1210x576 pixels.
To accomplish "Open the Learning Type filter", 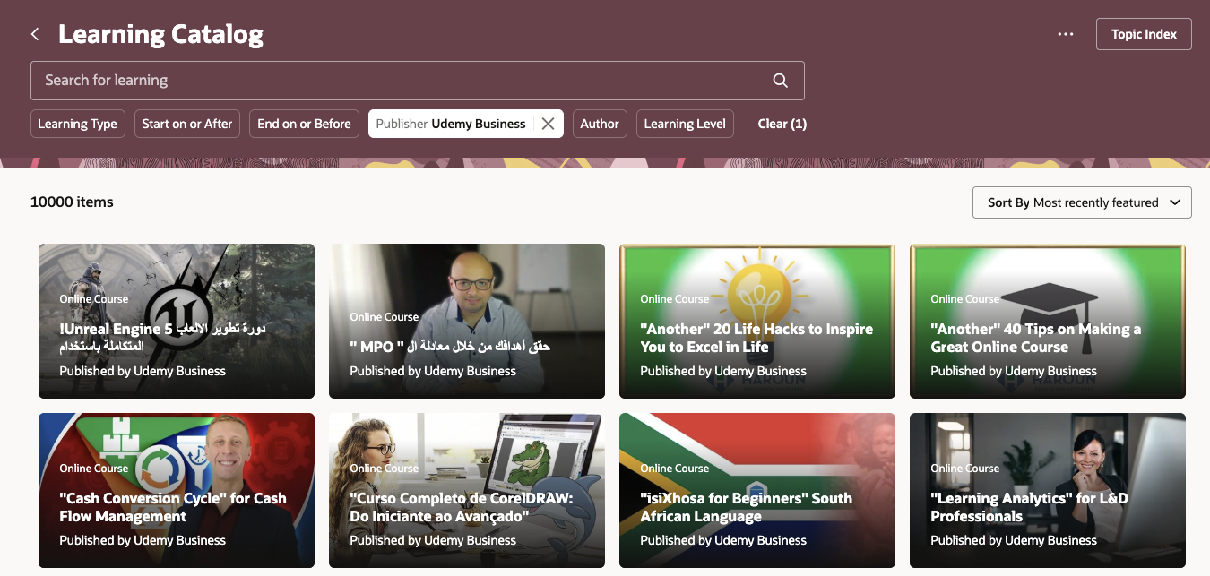I will pos(77,124).
